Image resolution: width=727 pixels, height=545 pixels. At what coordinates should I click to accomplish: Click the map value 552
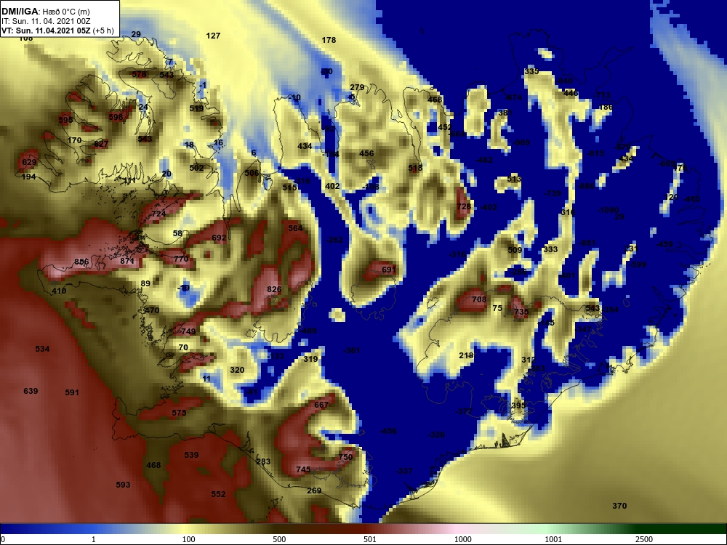(218, 494)
